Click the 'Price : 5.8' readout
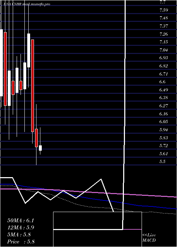The height and width of the screenshot is (247, 177). (x=21, y=242)
